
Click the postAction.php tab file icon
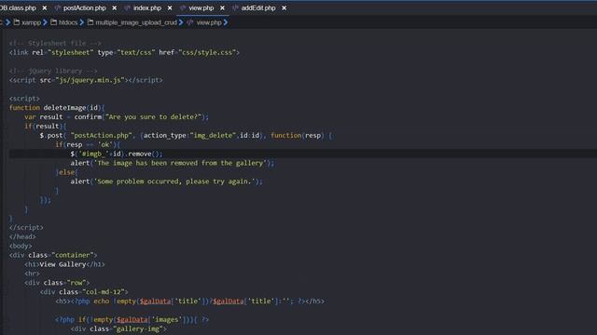[58, 8]
